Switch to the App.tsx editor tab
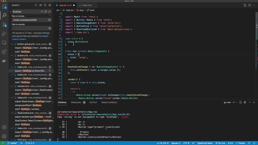This screenshot has width=258, height=145. coord(65,5)
